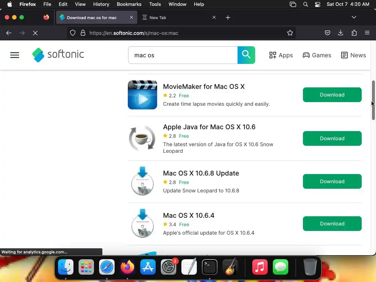Viewport: 376px width, 282px height.
Task: Expand the list all tabs chevron
Action: tap(354, 17)
